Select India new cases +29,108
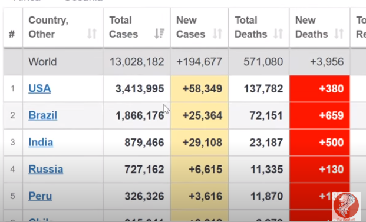 [x=202, y=143]
